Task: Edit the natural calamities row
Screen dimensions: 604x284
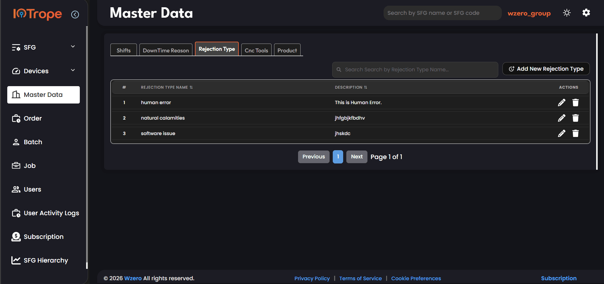Action: pos(561,118)
